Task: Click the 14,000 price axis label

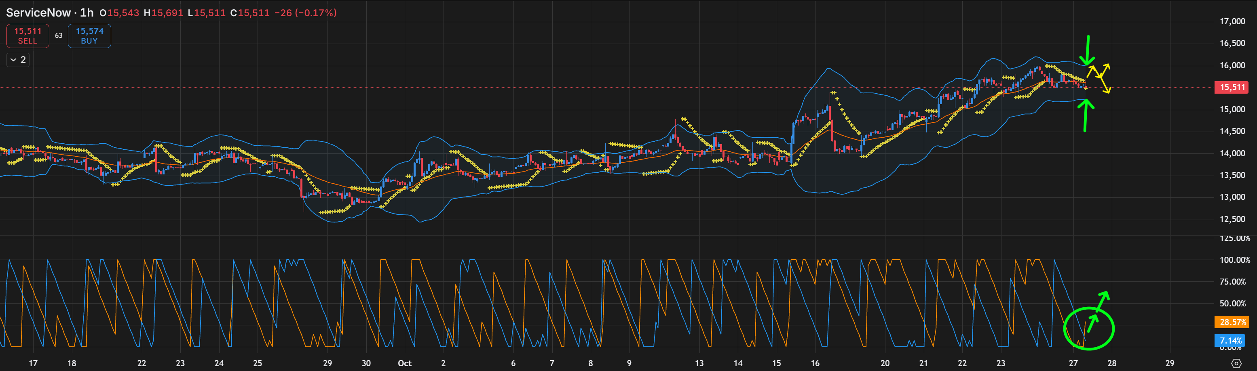Action: (1232, 153)
